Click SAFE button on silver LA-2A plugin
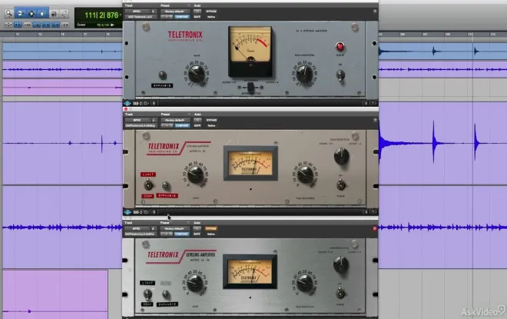 (197, 234)
